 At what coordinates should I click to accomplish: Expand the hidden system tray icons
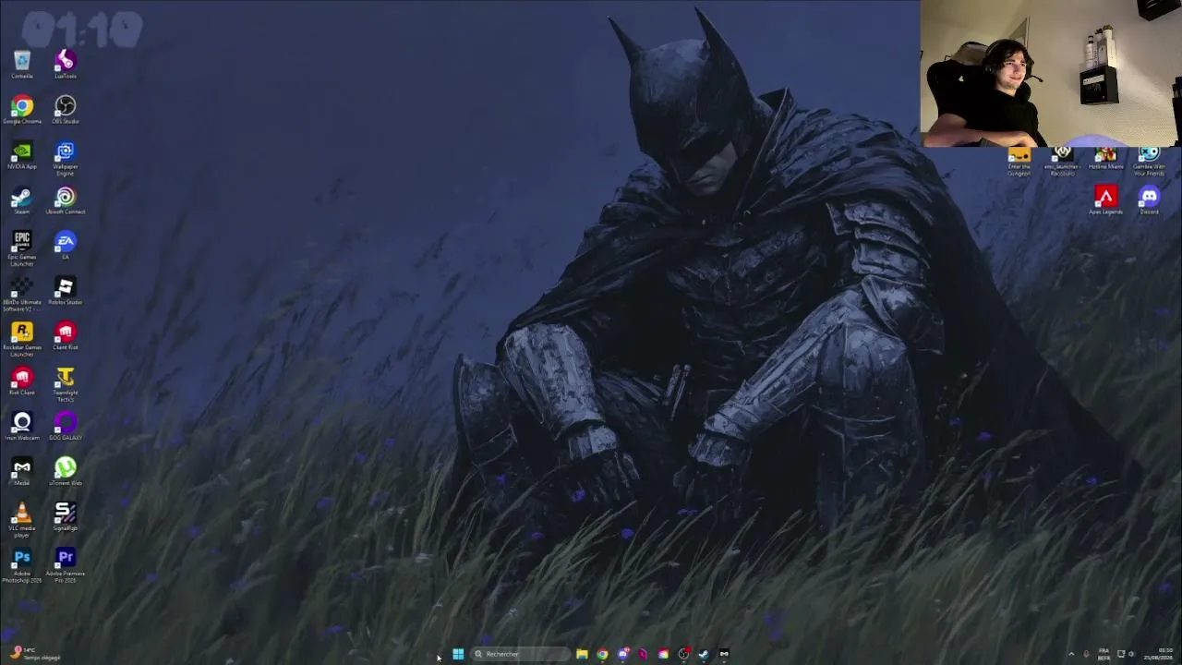tap(1071, 654)
